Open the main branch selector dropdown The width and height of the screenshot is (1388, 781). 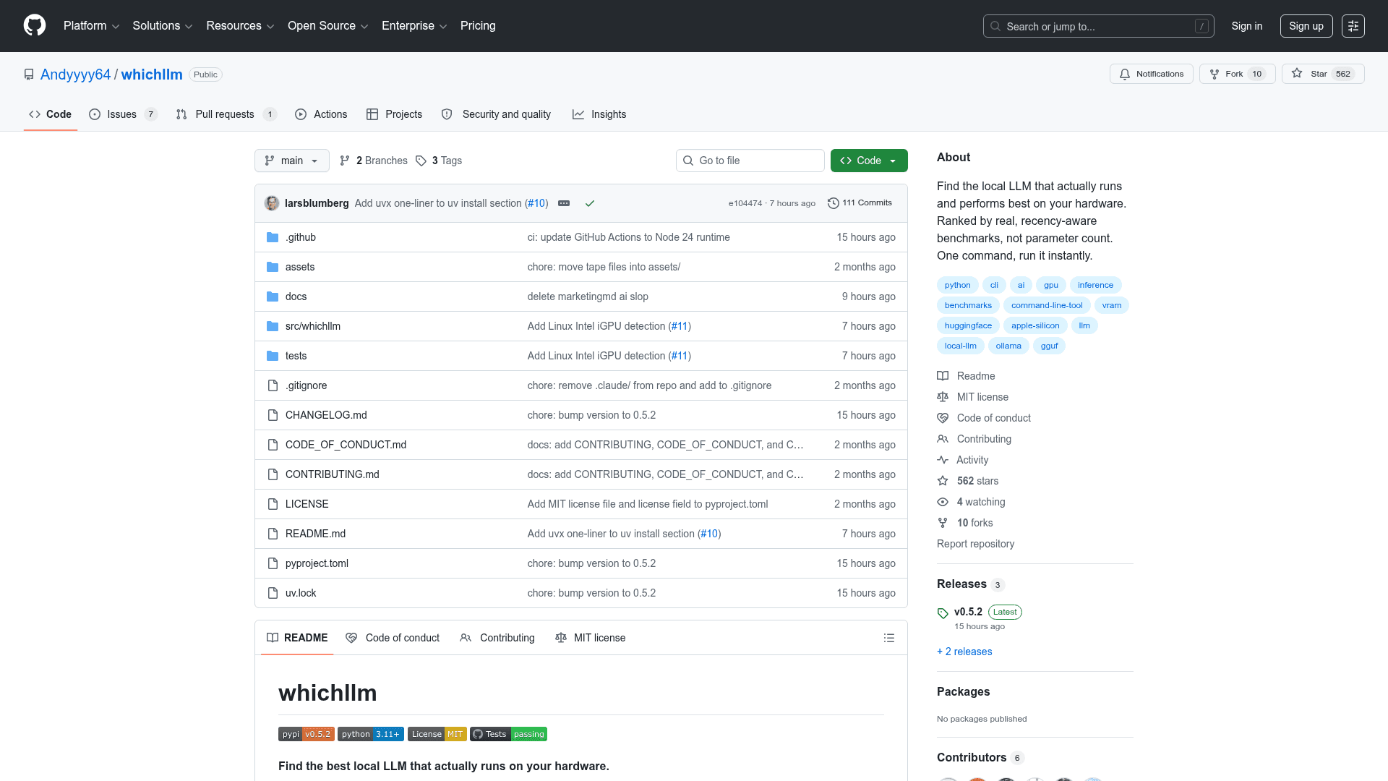coord(292,161)
